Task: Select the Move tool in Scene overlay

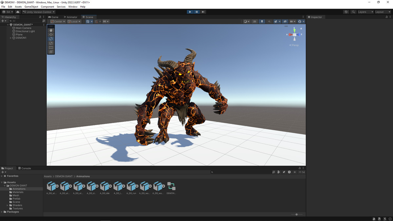Action: pyautogui.click(x=51, y=34)
